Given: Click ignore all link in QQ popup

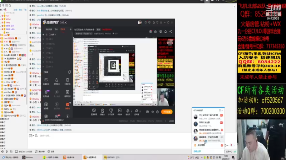Looking at the screenshot, I should coord(197,151).
